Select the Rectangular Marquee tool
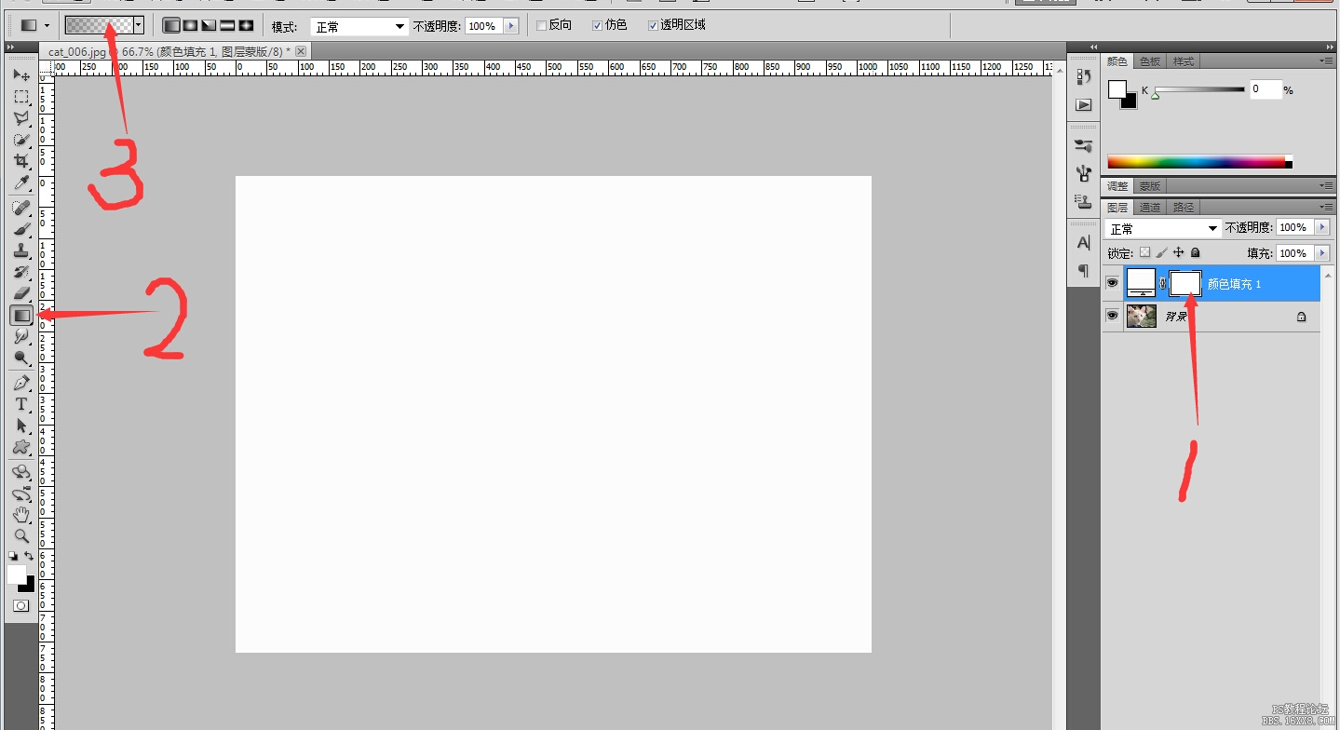Viewport: 1340px width, 730px height. 21,97
